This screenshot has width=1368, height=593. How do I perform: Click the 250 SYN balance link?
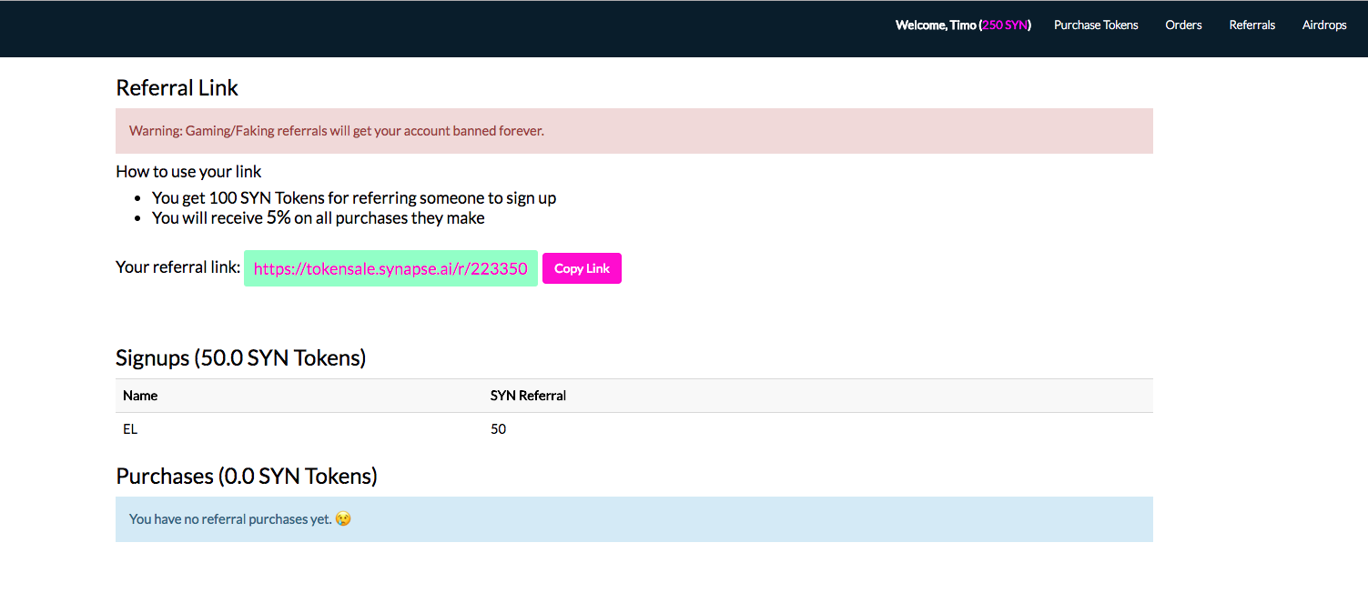pyautogui.click(x=1006, y=25)
